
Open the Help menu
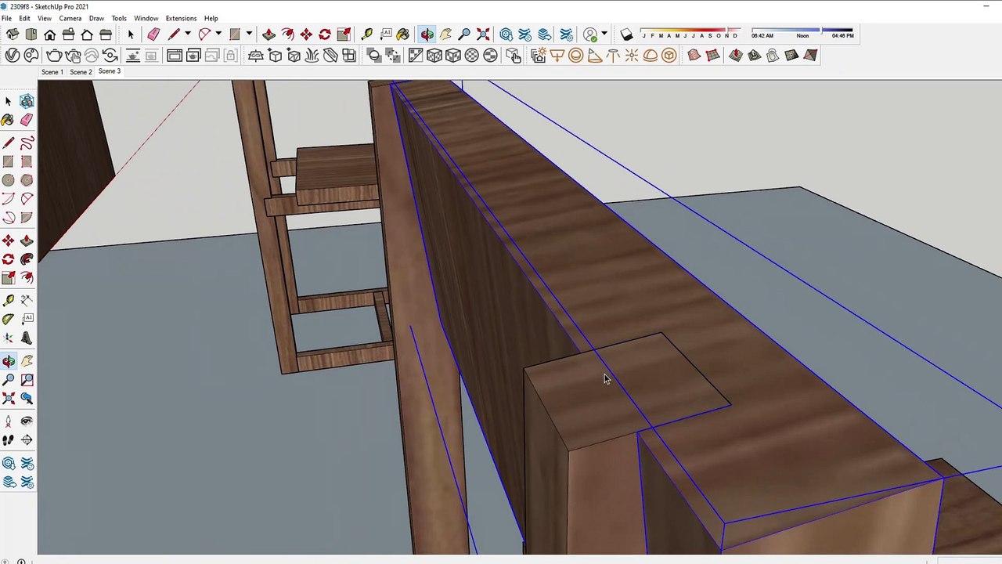(x=211, y=18)
